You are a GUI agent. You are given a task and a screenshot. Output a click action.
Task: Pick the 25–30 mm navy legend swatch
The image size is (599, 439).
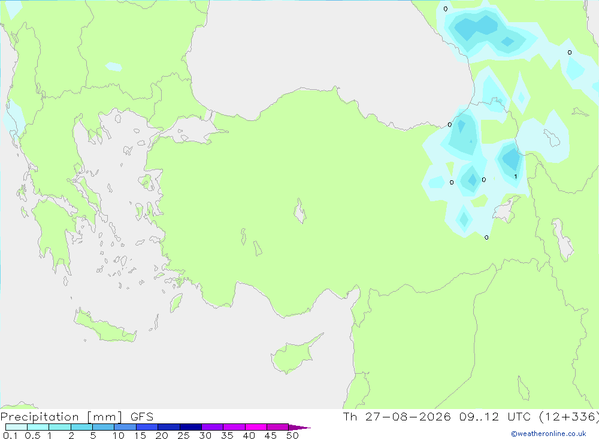point(190,427)
